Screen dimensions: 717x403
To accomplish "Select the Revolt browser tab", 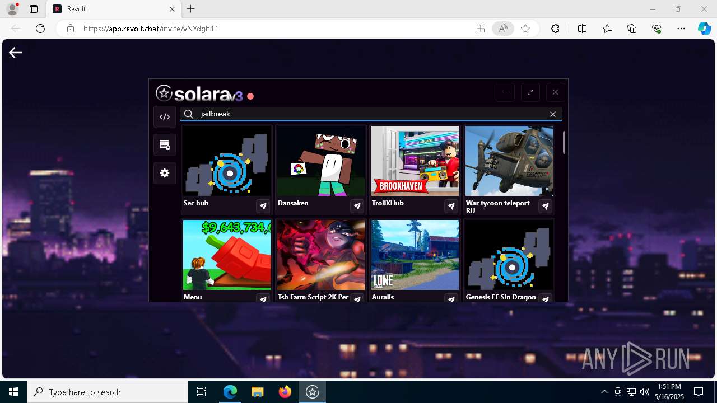I will [x=114, y=9].
